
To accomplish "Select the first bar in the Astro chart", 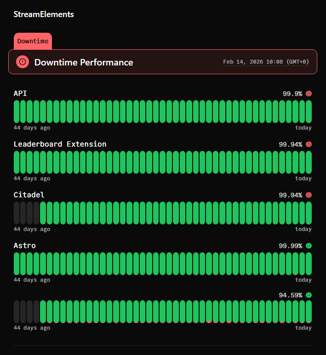I will [x=17, y=264].
